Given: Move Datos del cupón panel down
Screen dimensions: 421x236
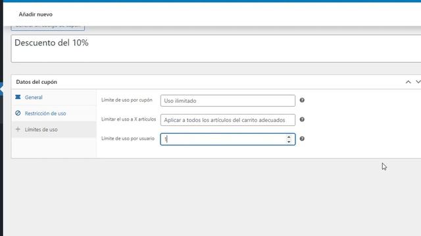Looking at the screenshot, I should pyautogui.click(x=418, y=82).
